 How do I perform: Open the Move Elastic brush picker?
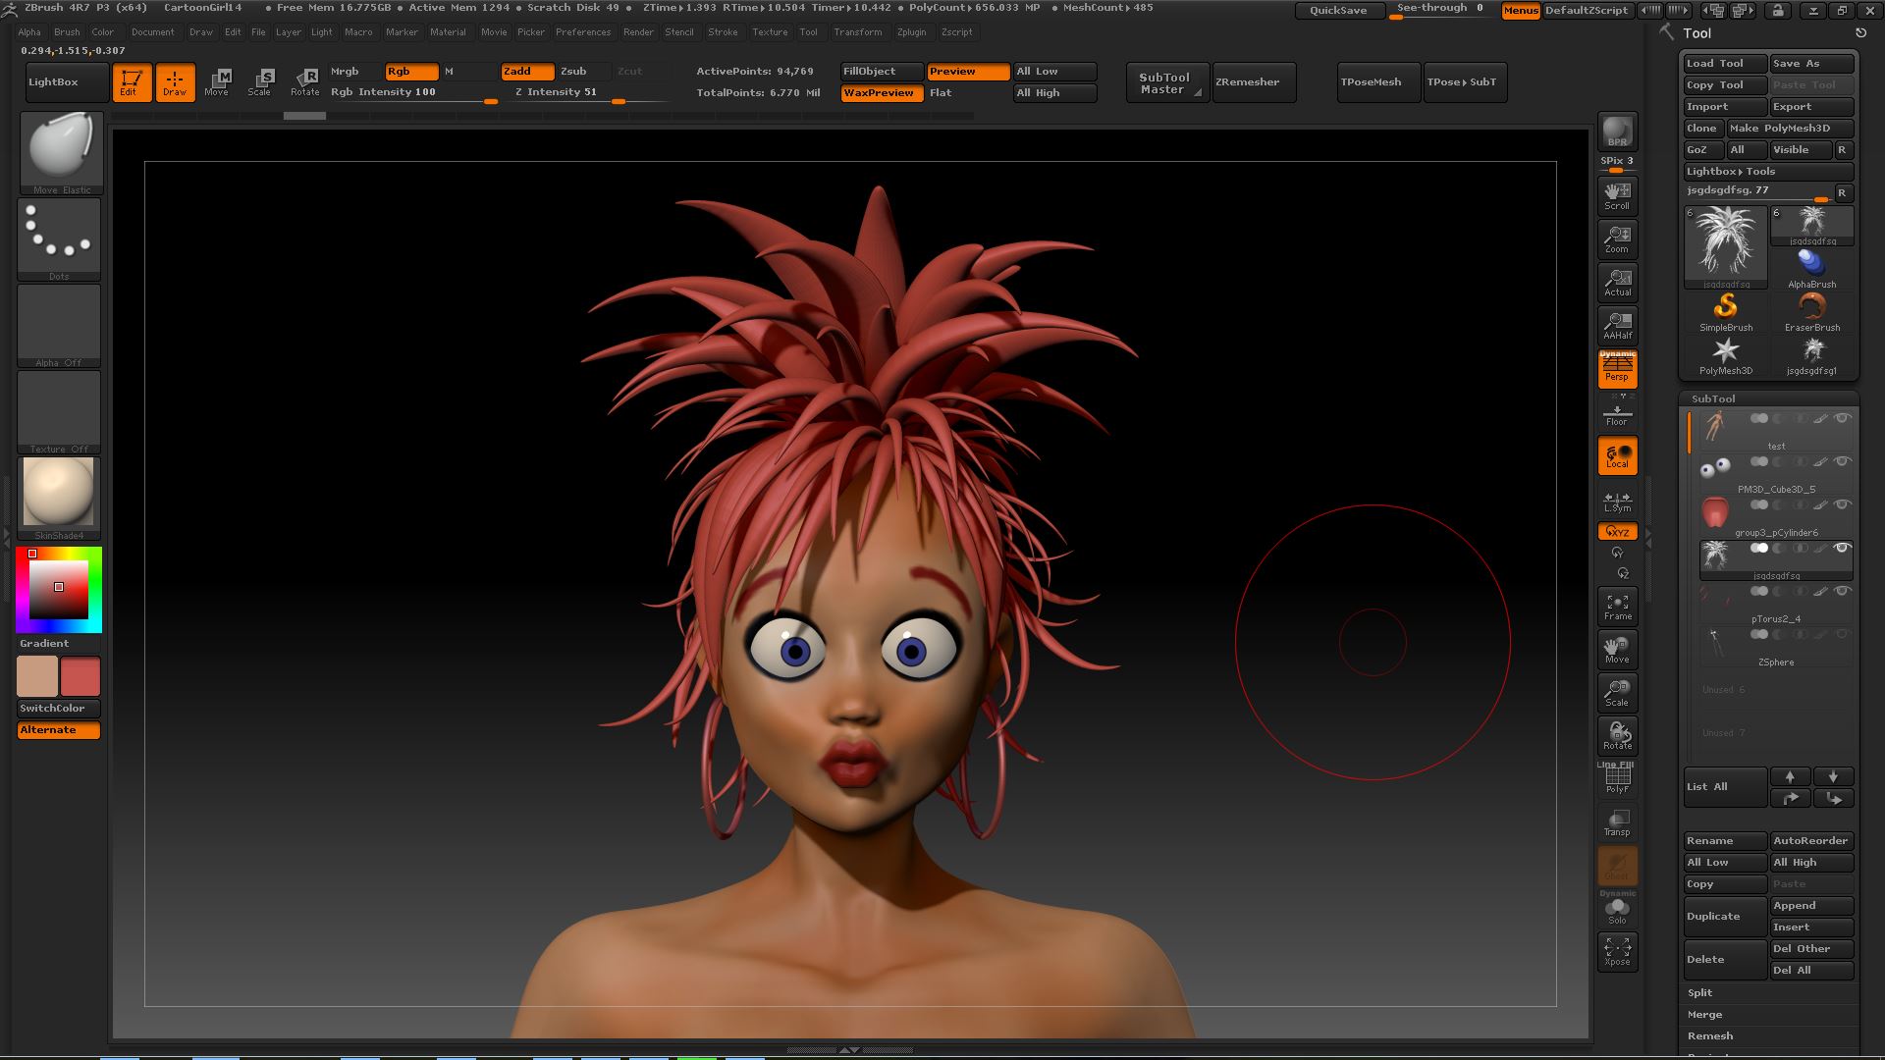point(61,153)
